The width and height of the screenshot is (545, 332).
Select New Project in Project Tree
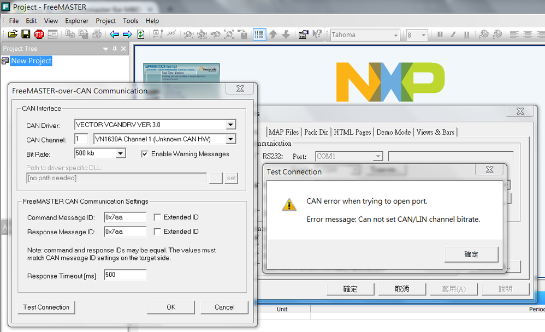click(x=31, y=61)
